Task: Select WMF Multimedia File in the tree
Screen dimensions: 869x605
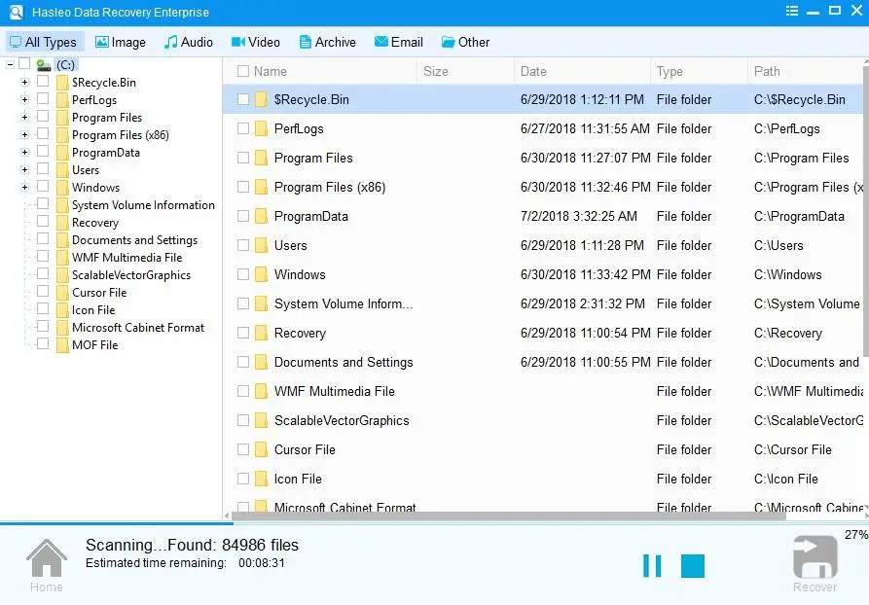Action: pos(127,258)
